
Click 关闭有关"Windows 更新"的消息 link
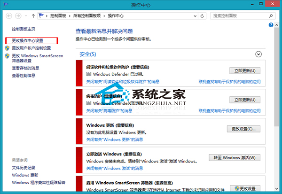click(115, 140)
